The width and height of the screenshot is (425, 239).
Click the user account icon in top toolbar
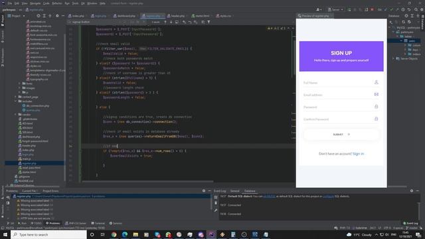click(x=319, y=9)
